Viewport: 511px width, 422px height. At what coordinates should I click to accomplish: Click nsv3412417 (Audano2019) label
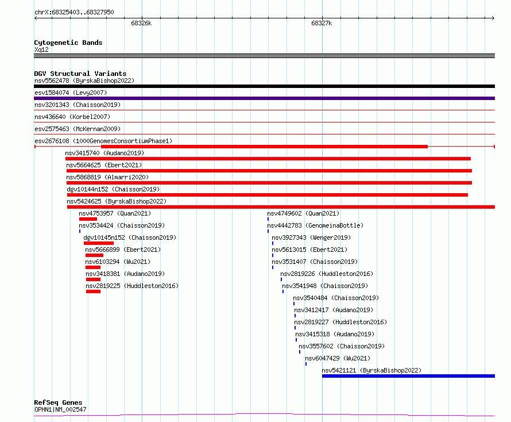click(334, 310)
